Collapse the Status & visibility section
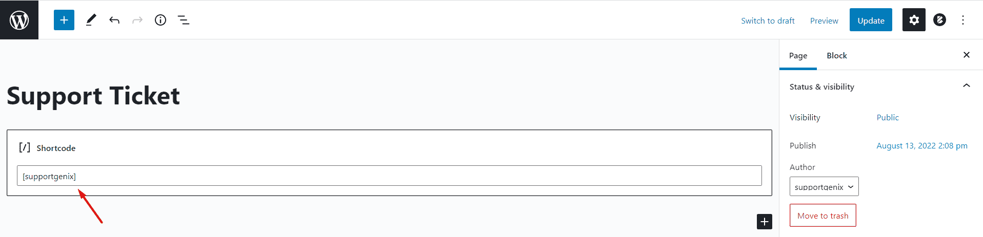Screen dimensions: 983x237 967,86
